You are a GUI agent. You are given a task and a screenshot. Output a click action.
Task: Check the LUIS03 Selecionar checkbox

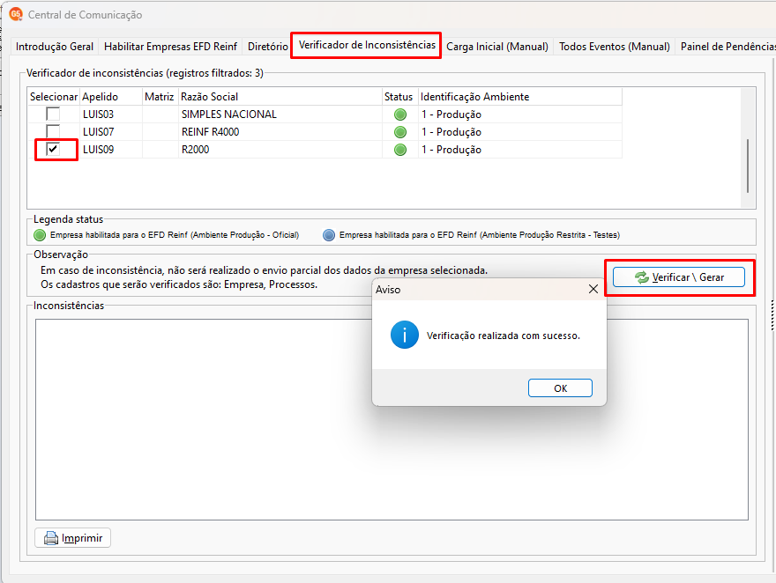click(x=53, y=114)
